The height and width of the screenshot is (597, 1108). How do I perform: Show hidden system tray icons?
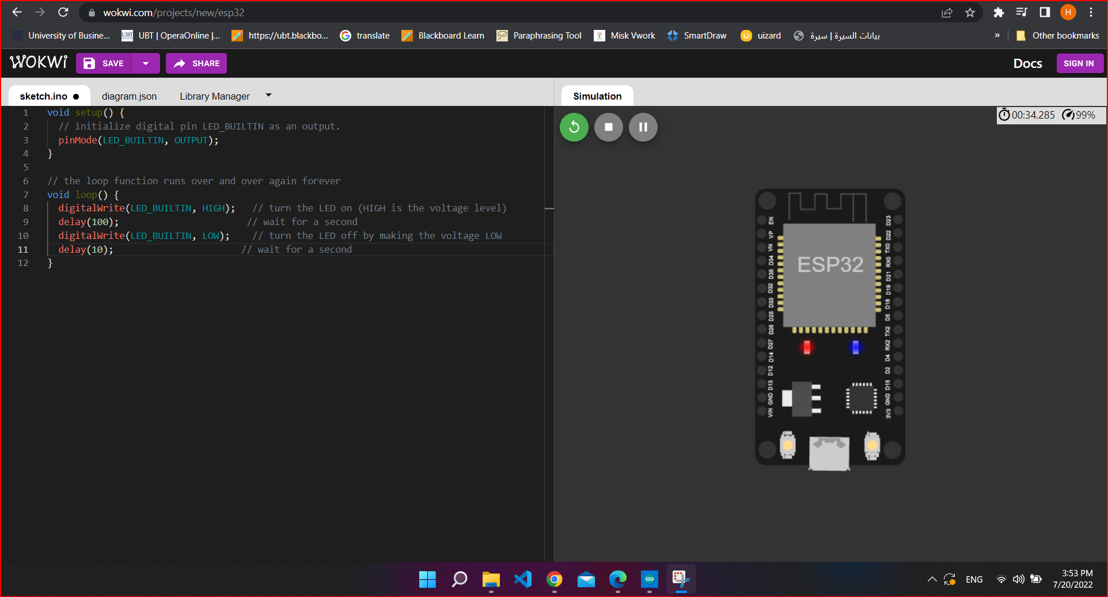(932, 579)
